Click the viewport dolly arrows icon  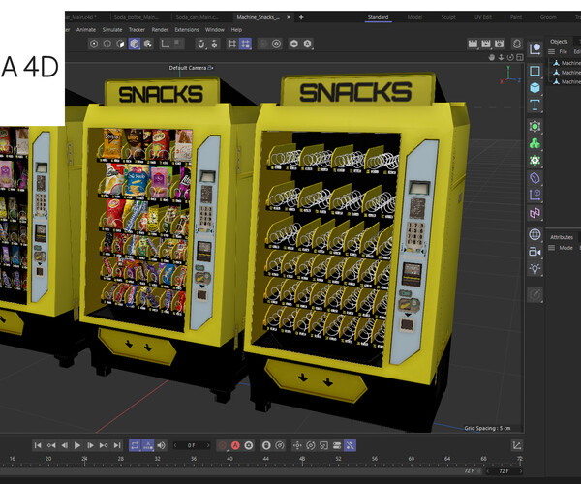tap(501, 57)
